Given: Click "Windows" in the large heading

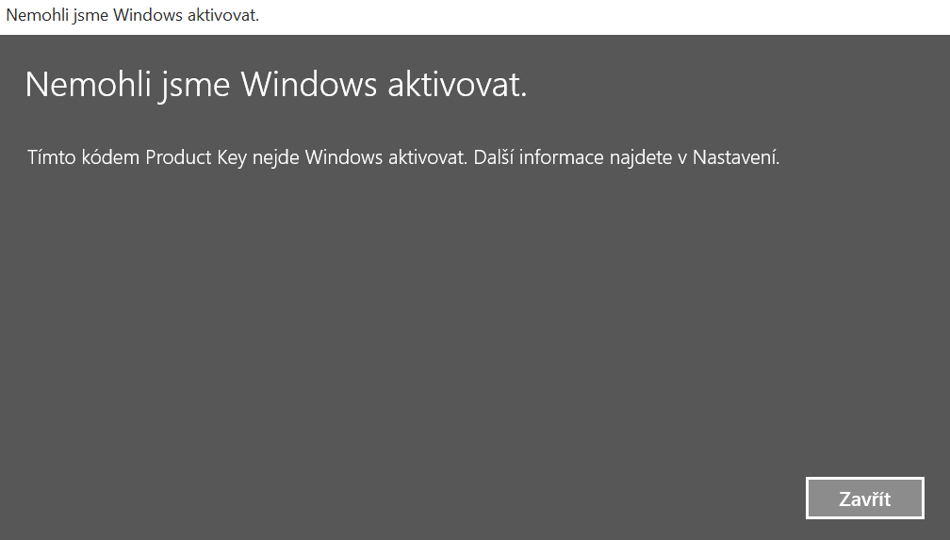Looking at the screenshot, I should (x=309, y=85).
